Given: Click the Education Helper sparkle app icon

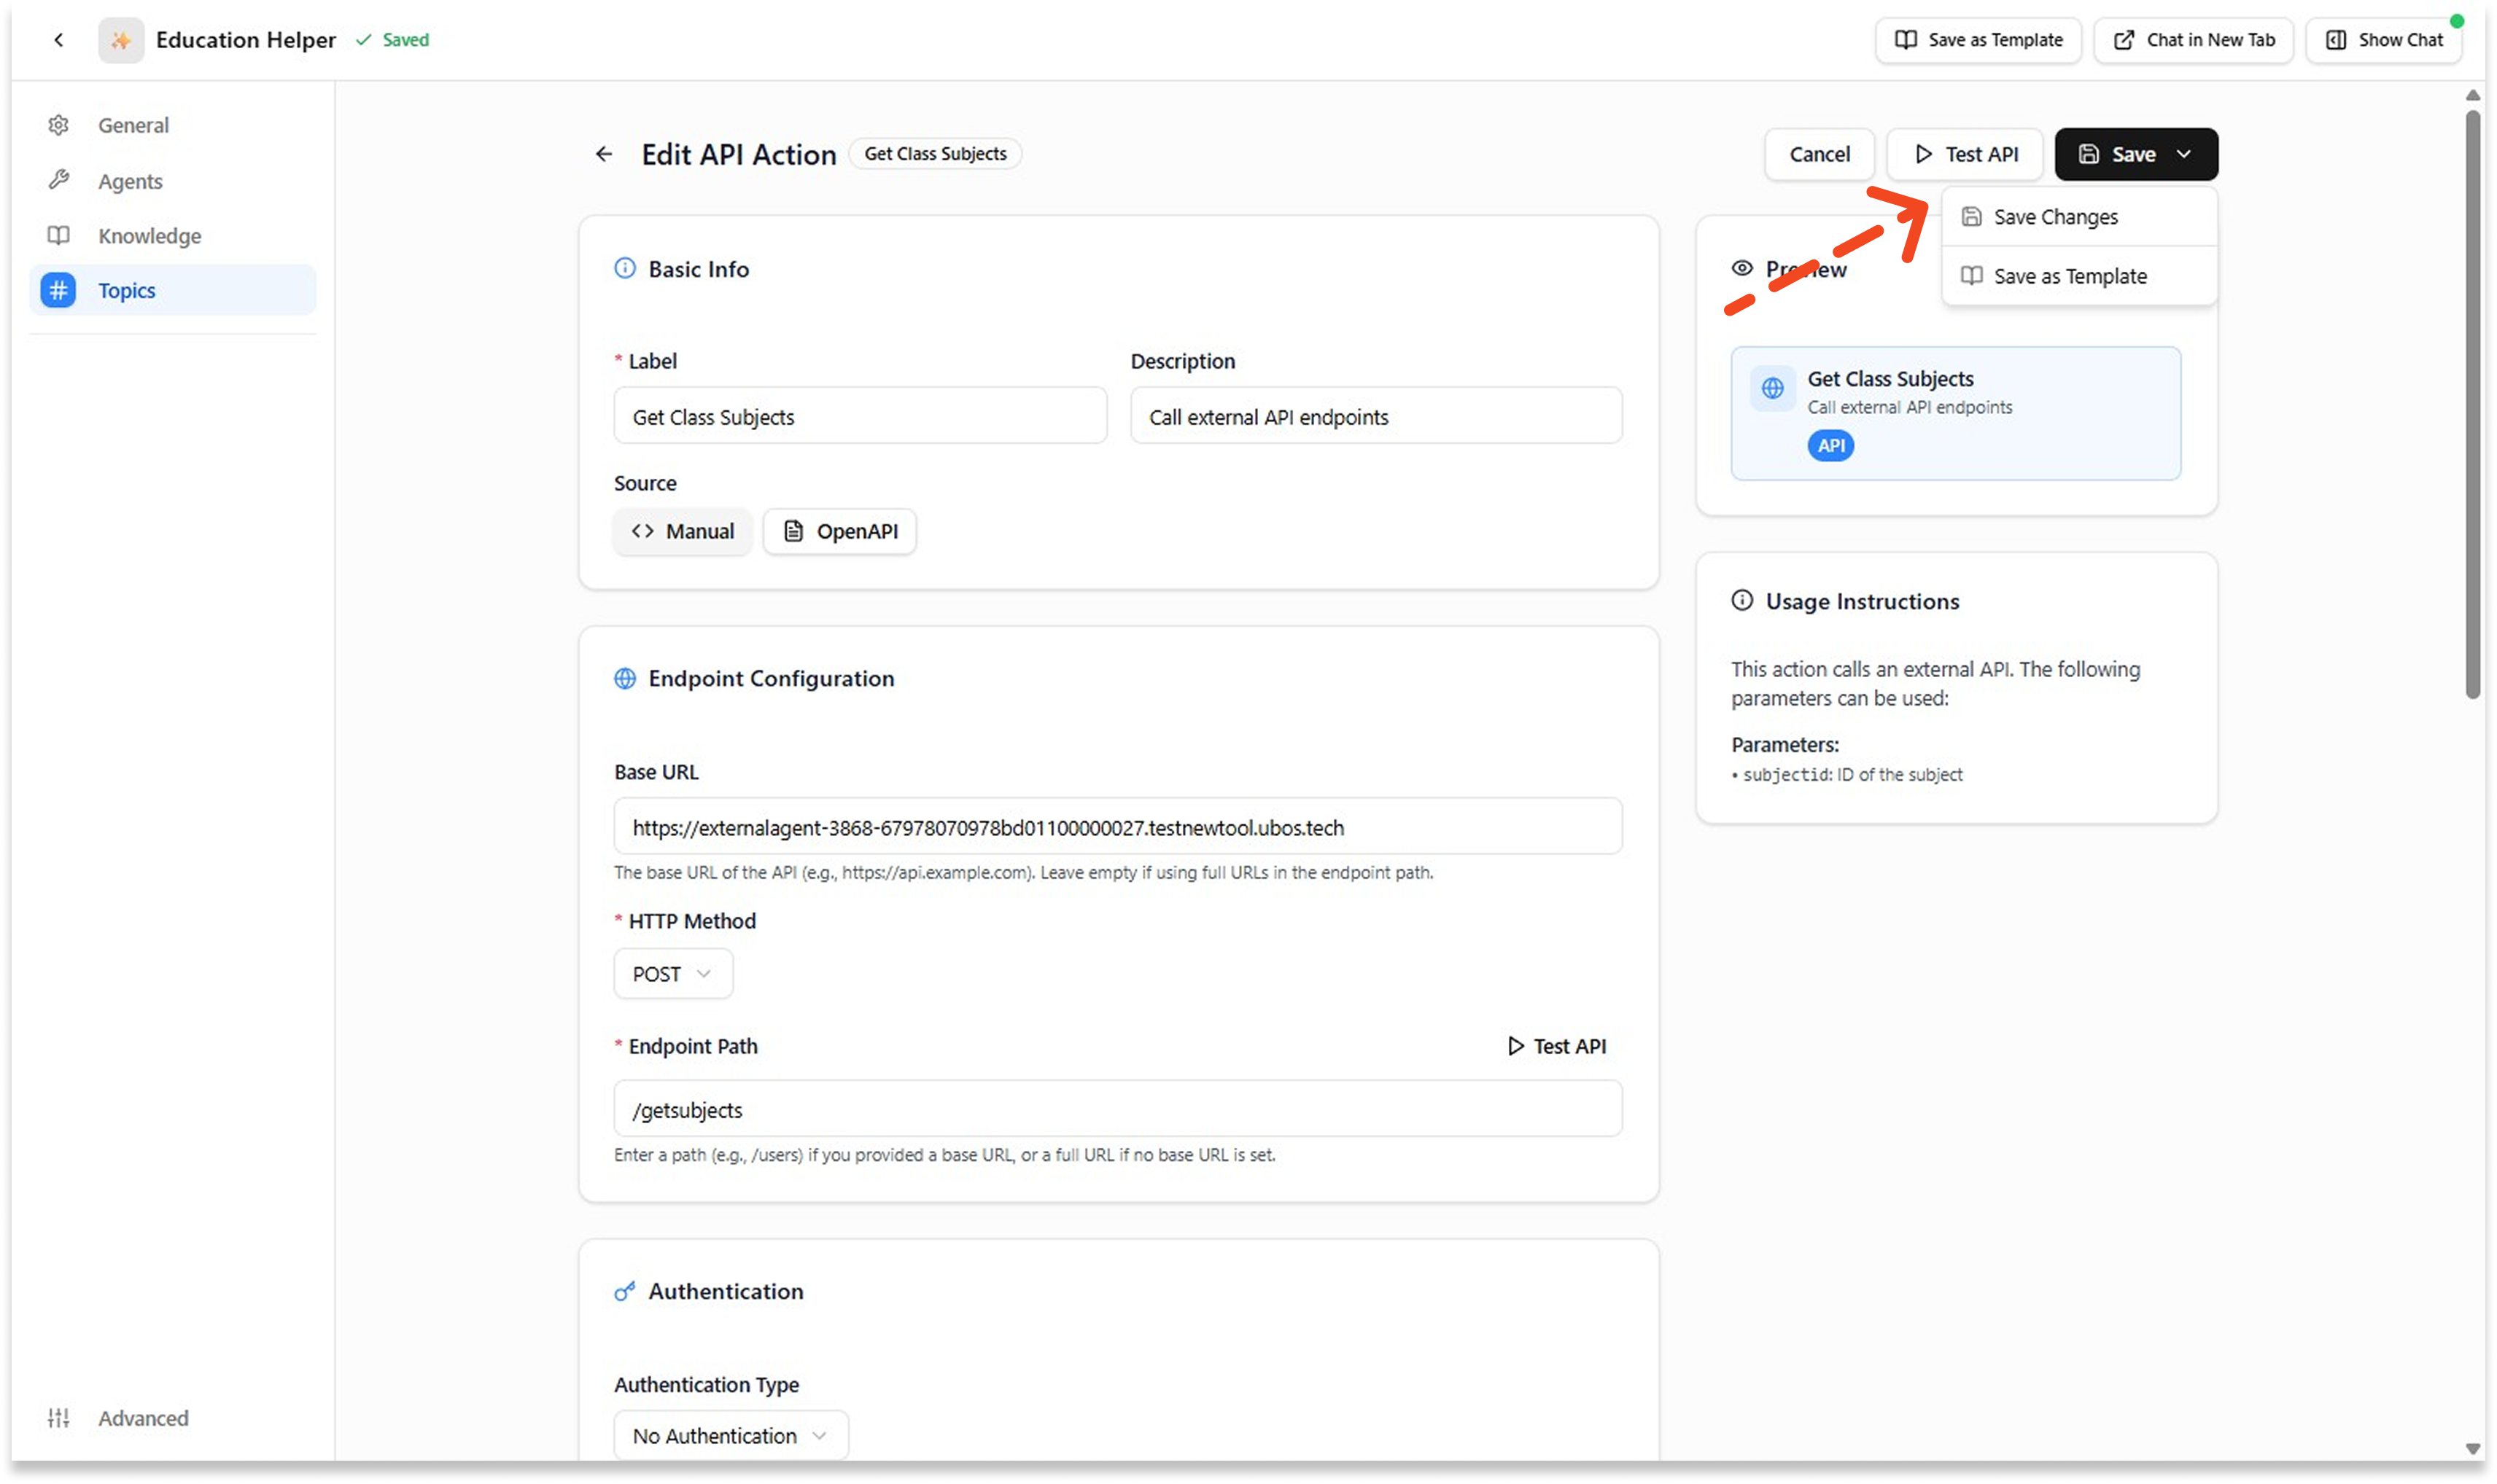Looking at the screenshot, I should coord(121,40).
